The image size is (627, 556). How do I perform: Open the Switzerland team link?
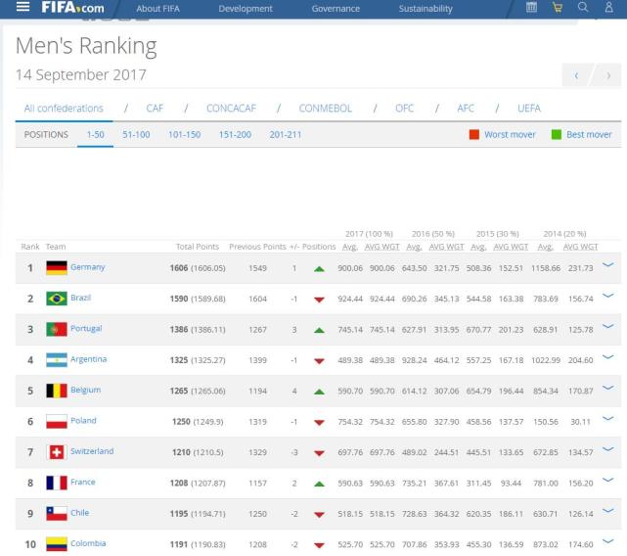click(x=92, y=451)
